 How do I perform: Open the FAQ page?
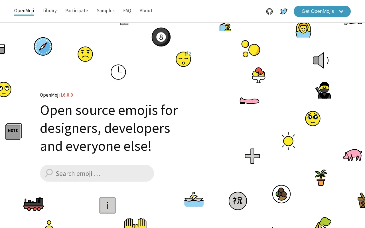click(x=127, y=11)
